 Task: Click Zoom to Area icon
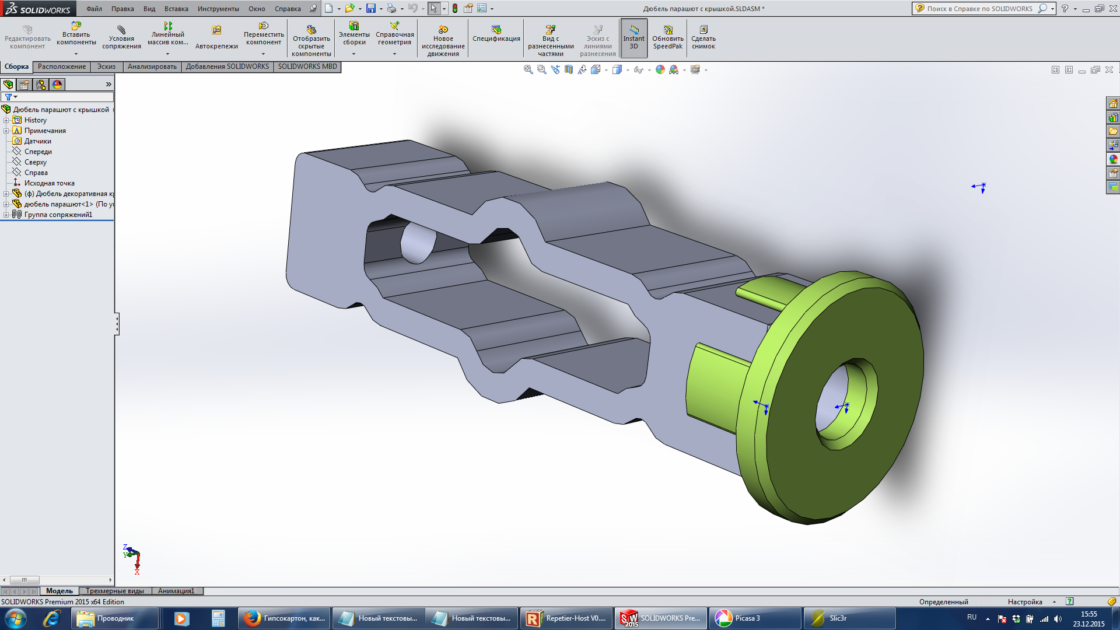(x=542, y=69)
